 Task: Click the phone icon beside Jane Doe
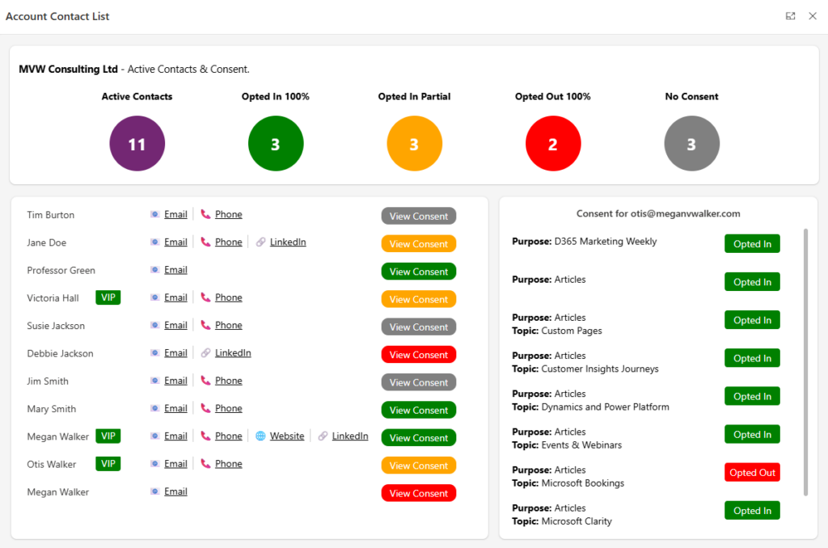[205, 242]
